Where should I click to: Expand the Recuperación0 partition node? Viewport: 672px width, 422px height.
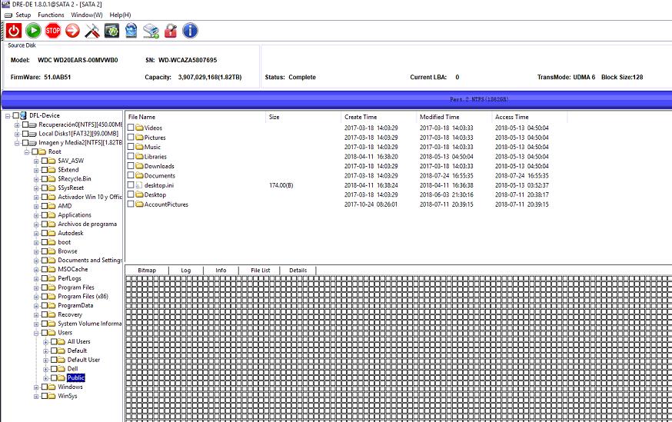point(17,125)
